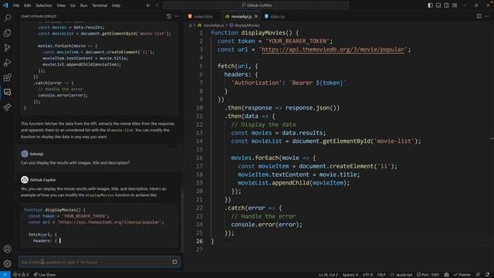Open the Accounts icon in activity bar
Image resolution: width=494 pixels, height=278 pixels.
[x=7, y=249]
